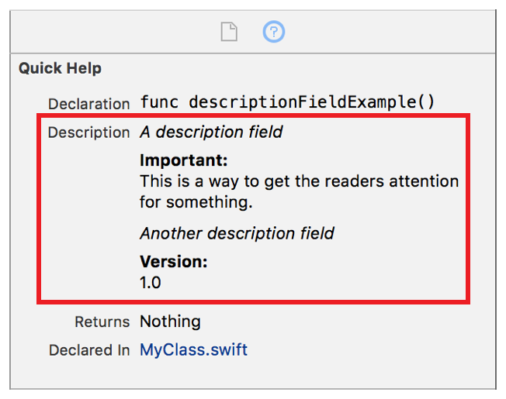Click the bold Version: heading
Viewport: 506px width, 399px height.
[x=174, y=262]
